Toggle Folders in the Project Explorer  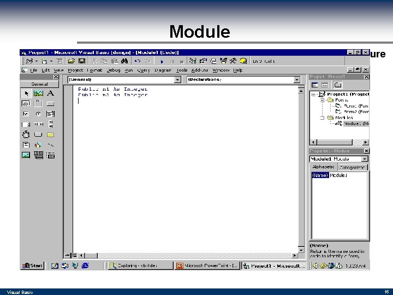[x=338, y=85]
